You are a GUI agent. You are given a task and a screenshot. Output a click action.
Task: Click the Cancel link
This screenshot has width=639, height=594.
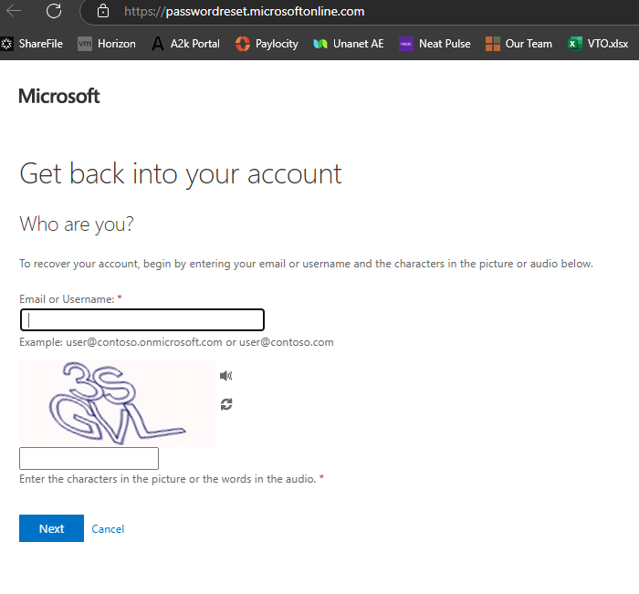click(108, 529)
